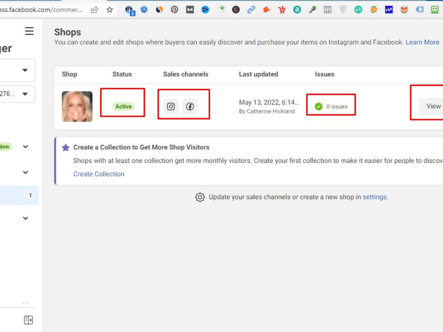Expand the sidebar chevron below the highlighted item
443x332 pixels.
coord(25,218)
